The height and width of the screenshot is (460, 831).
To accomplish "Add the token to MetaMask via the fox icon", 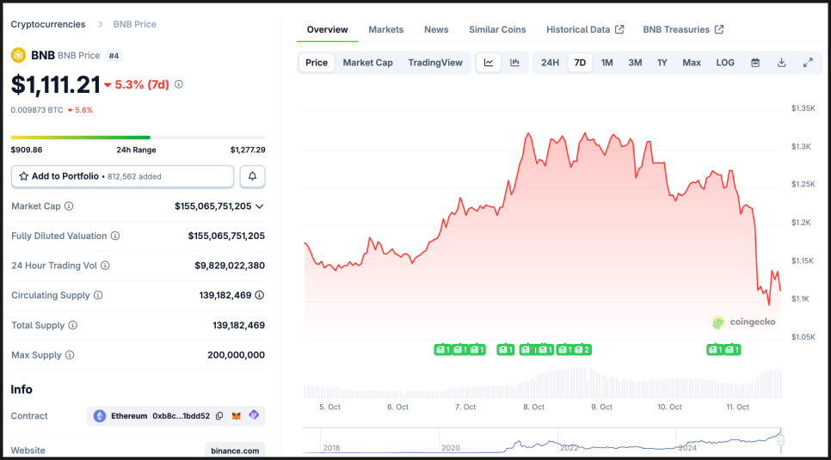I will pos(237,416).
